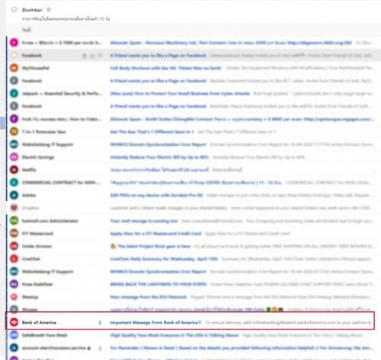Select the SafeBreath Face Mask sender name
Viewport: 381px width, 360px height.
(x=45, y=335)
